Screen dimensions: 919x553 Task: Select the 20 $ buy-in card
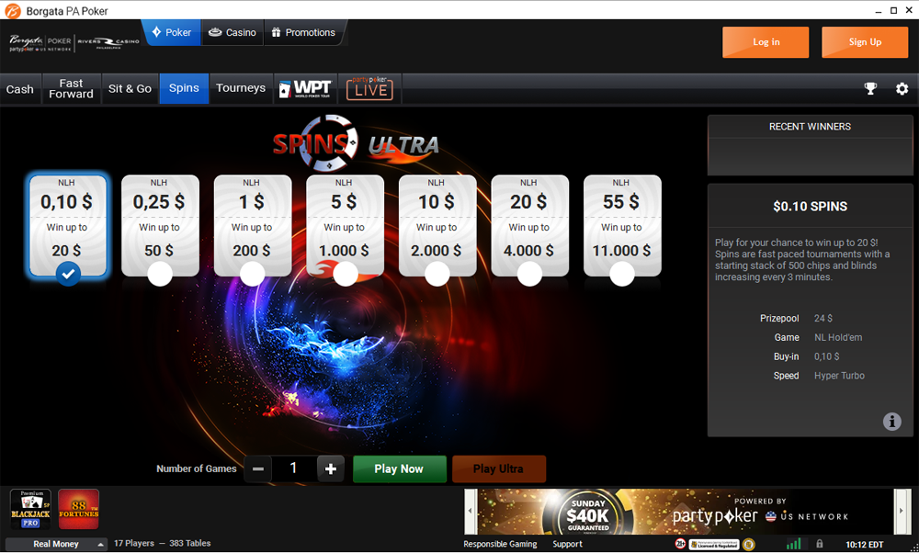pos(529,226)
